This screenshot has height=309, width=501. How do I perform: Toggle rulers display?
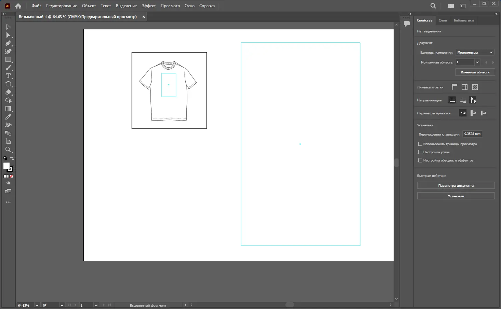454,87
